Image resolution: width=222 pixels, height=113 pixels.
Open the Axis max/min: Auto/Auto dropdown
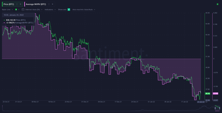point(84,10)
